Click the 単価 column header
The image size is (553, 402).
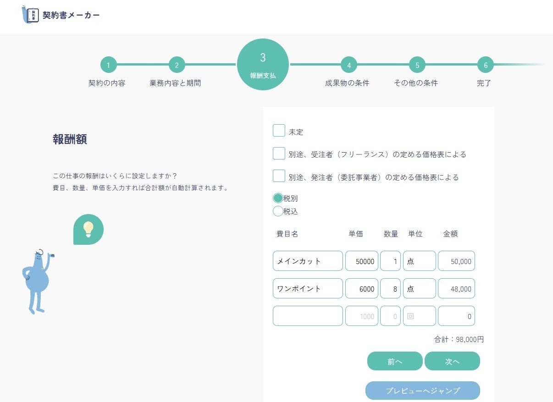[356, 234]
